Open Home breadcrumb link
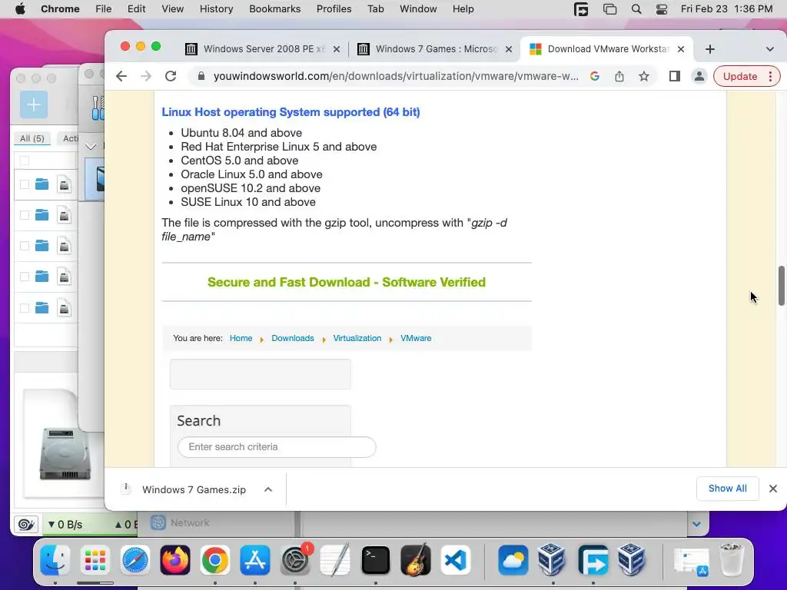This screenshot has width=787, height=590. (241, 338)
